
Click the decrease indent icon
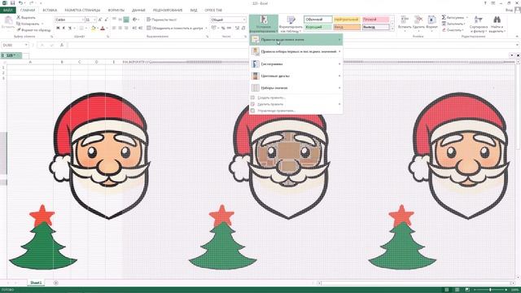134,28
